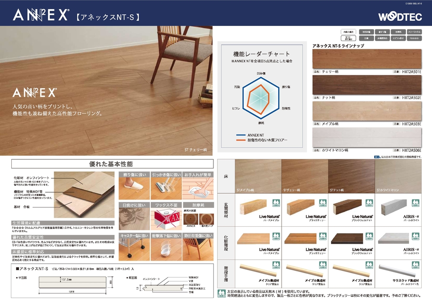Click the 耐摩耗 abrasion test image
Image resolution: width=432 pixels, height=306 pixels.
click(x=198, y=219)
